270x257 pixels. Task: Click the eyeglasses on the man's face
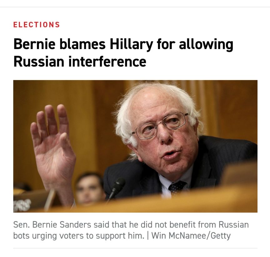[x=159, y=126]
